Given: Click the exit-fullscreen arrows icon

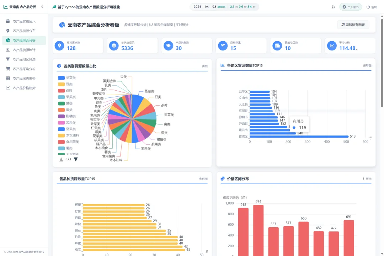Looking at the screenshot, I should 333,7.
